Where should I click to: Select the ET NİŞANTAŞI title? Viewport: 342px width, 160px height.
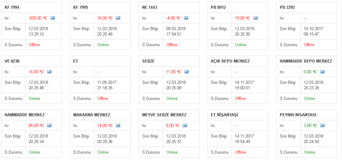coord(224,115)
